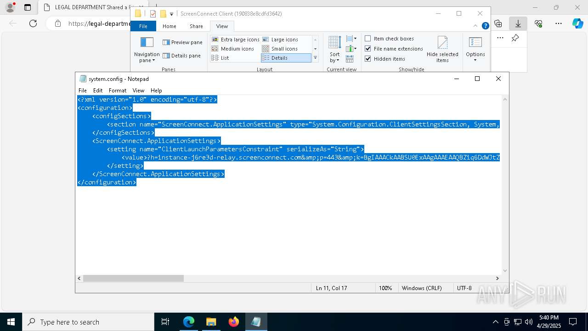Show hidden system tray icons chevron
Viewport: 588px width, 331px height.
pos(495,322)
